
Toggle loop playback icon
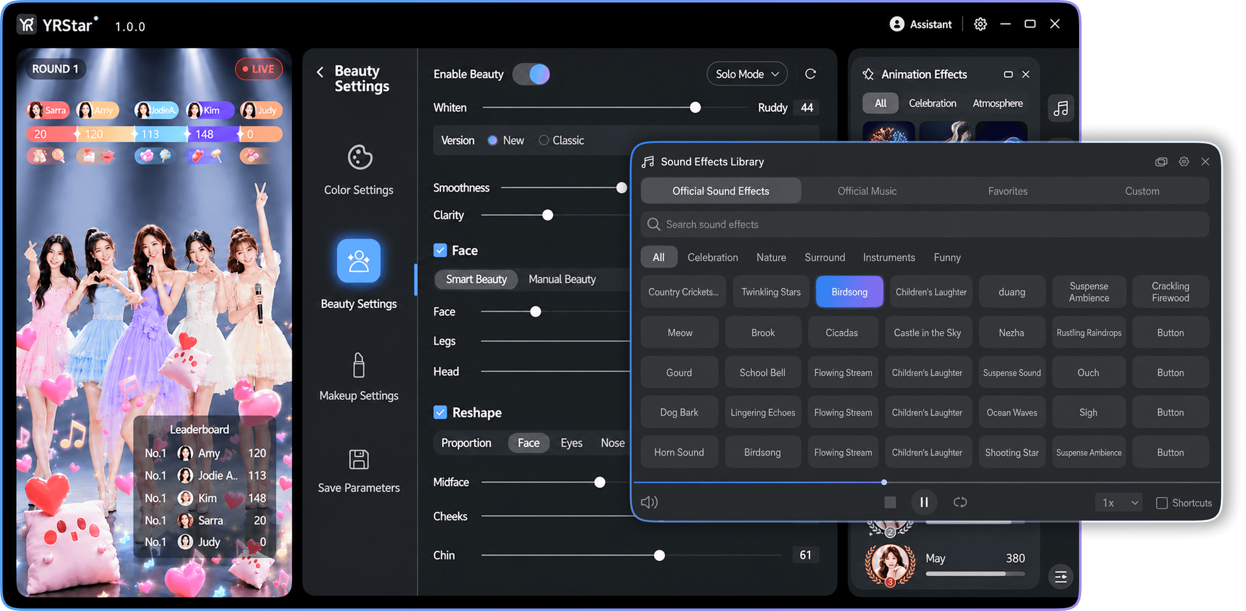tap(960, 502)
